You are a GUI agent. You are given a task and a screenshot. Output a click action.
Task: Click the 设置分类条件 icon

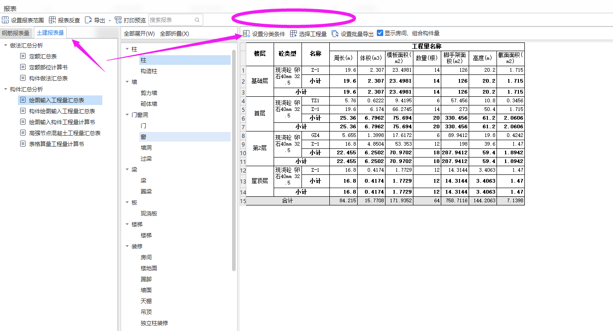247,34
